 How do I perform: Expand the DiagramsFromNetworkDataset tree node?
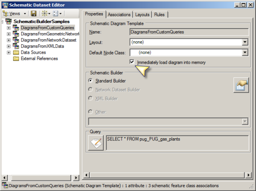pos(9,40)
